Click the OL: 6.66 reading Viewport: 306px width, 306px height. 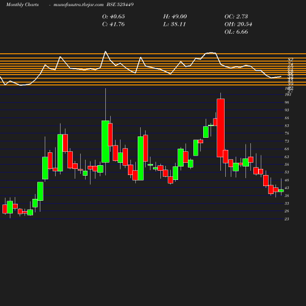click(236, 32)
